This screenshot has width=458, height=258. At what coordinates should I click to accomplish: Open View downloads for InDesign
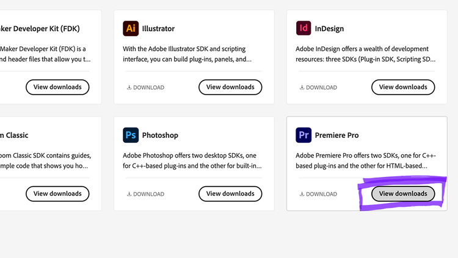coord(403,87)
